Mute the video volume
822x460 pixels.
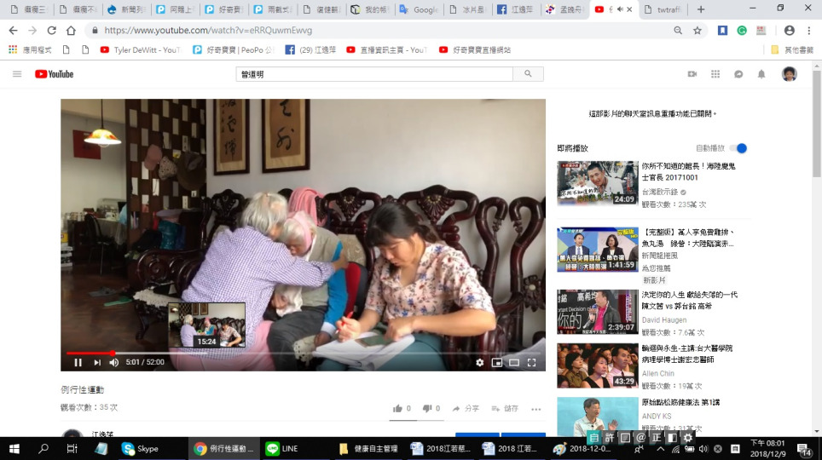point(114,362)
